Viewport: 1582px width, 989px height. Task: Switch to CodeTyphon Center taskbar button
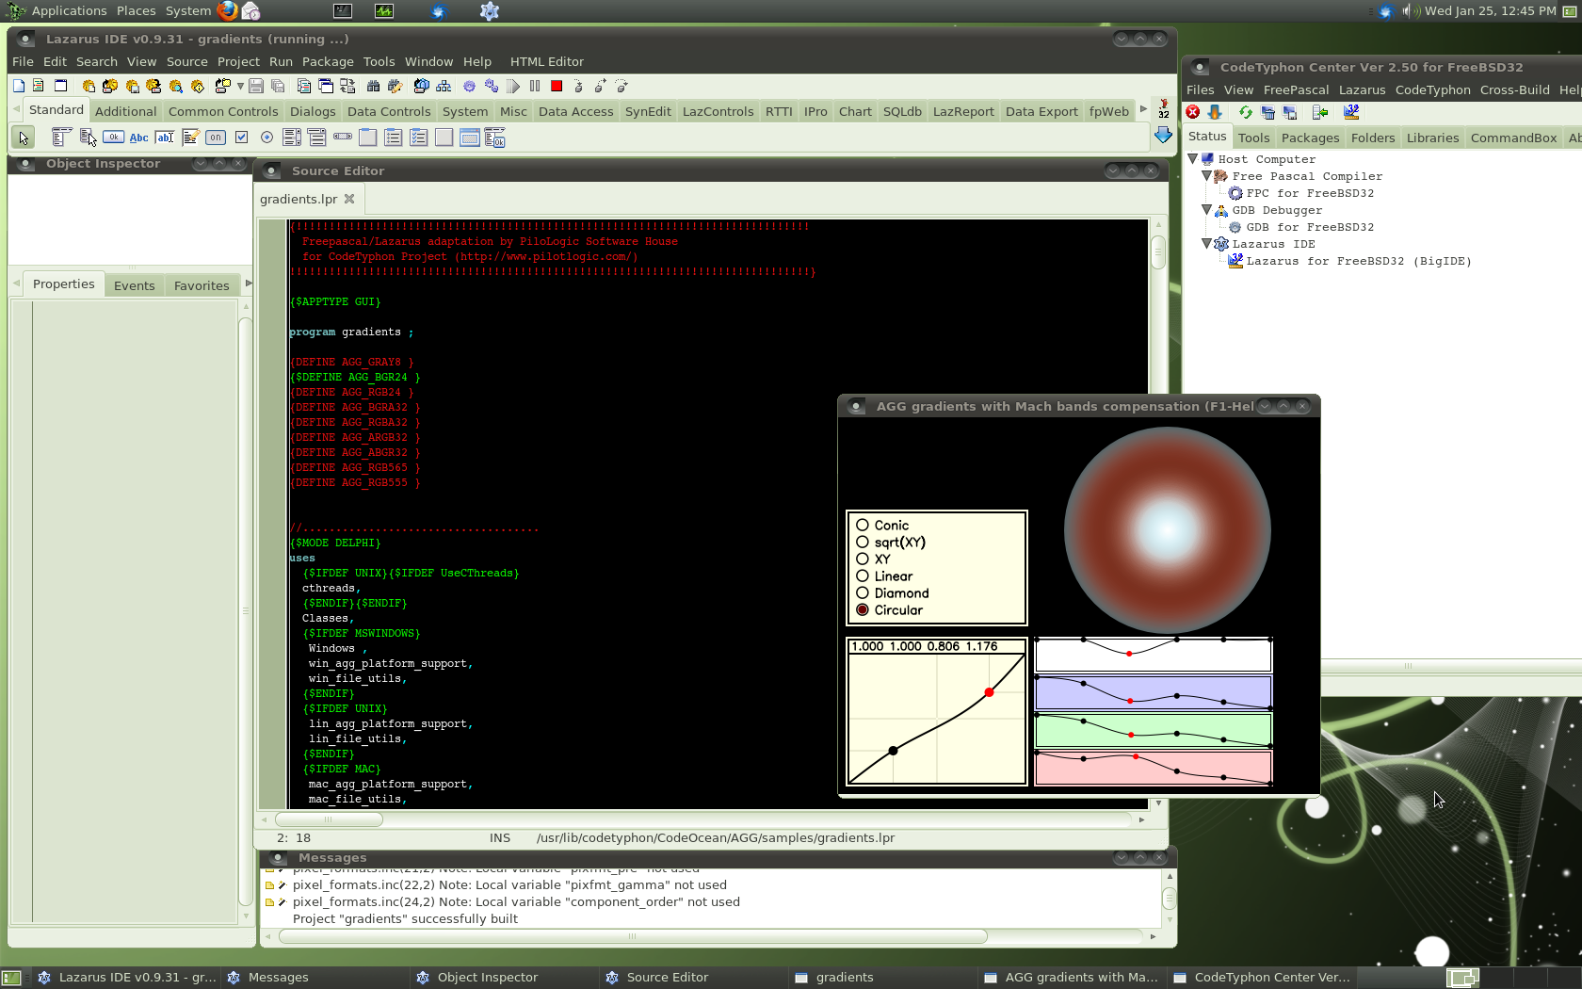click(x=1262, y=977)
